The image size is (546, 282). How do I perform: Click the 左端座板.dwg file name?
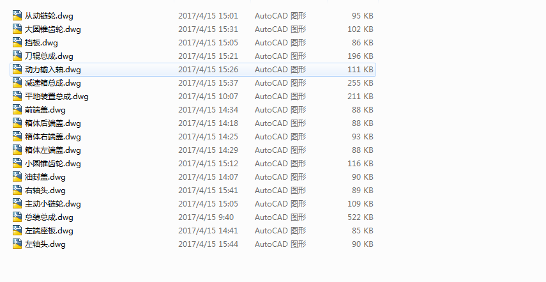[49, 230]
